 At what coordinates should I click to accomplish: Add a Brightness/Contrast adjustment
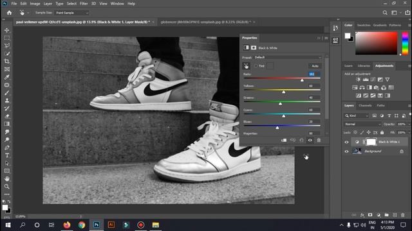358,80
